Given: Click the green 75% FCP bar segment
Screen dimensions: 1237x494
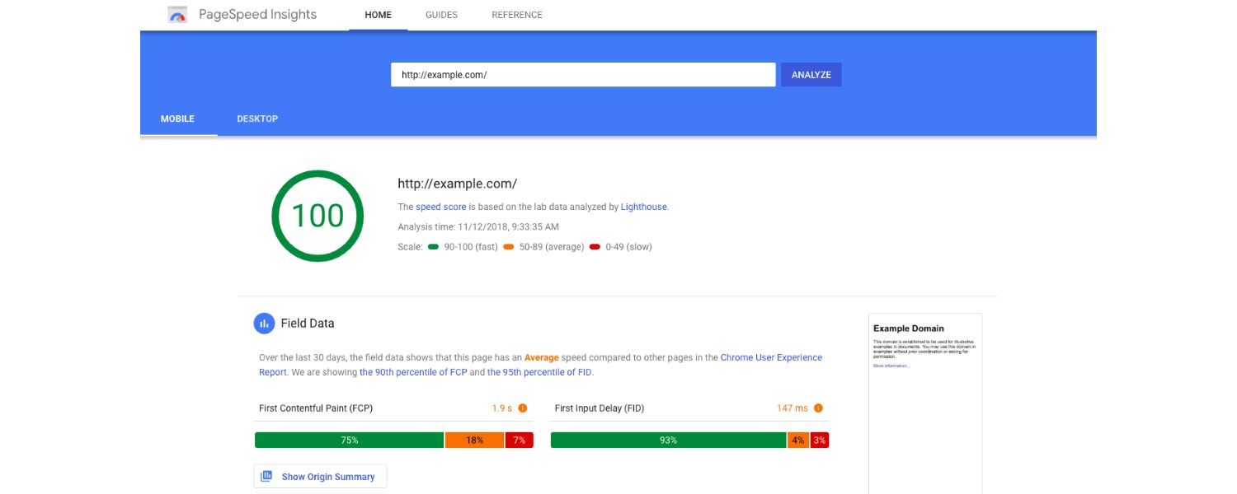Looking at the screenshot, I should 350,440.
